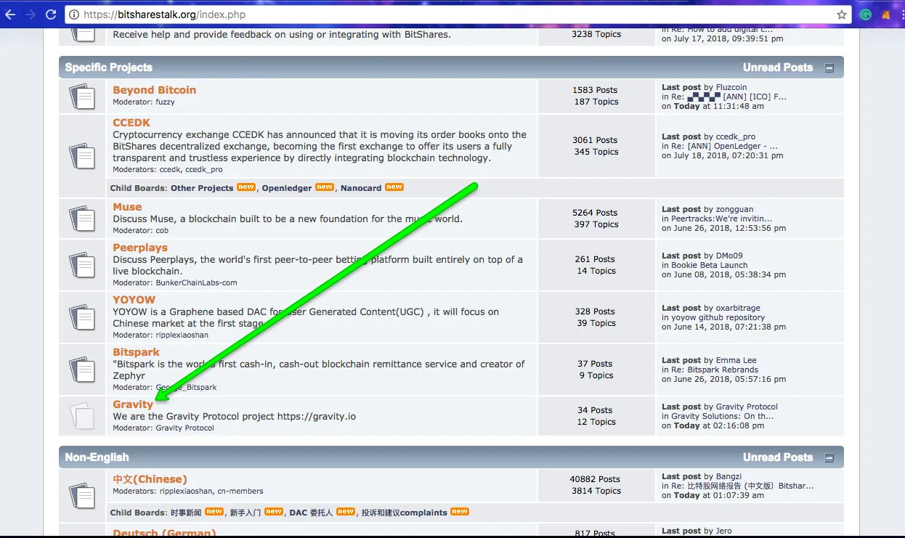
Task: Bookmark this page with the star icon
Action: pos(842,14)
